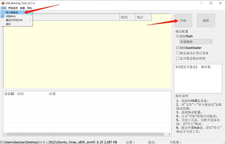The height and width of the screenshot is (144, 225).
Task: Open the 普通擦除 erase mode dropdown
Action: click(x=196, y=42)
